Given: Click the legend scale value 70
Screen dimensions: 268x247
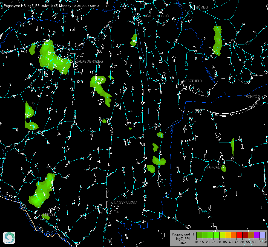Looking at the screenshot, I should point(265,242).
